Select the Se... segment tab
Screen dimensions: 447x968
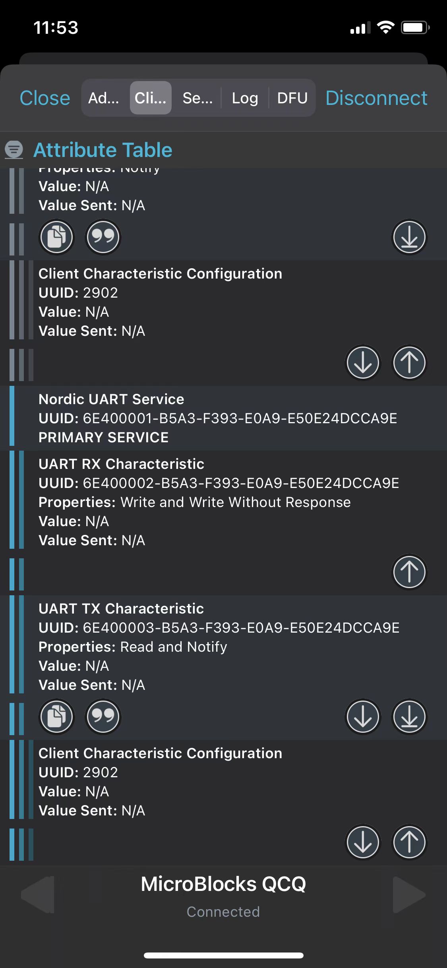pos(197,98)
